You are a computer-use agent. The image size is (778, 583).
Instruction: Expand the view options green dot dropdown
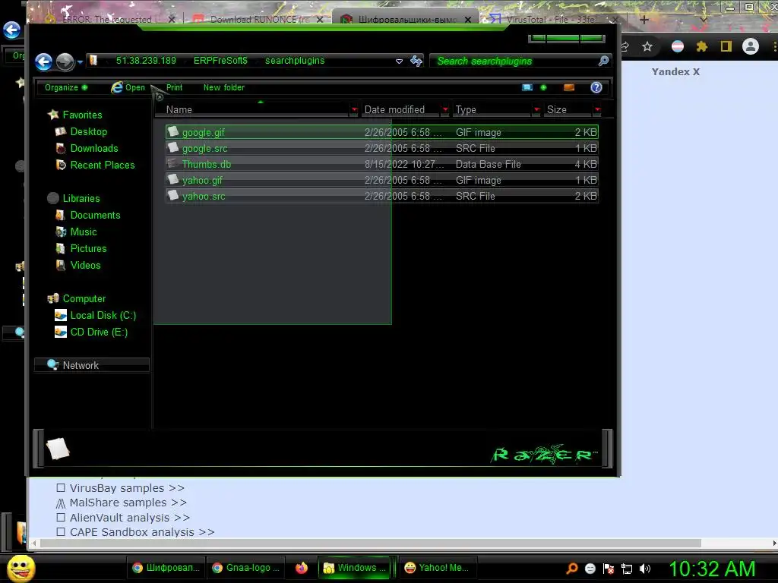pyautogui.click(x=543, y=87)
